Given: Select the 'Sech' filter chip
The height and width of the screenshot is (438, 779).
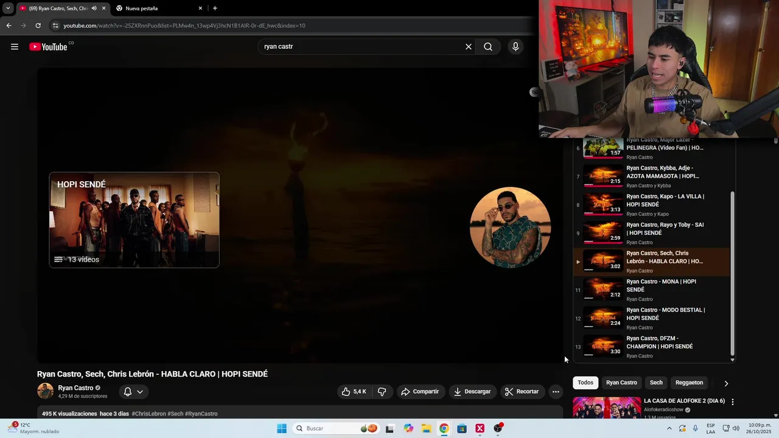Looking at the screenshot, I should [656, 383].
